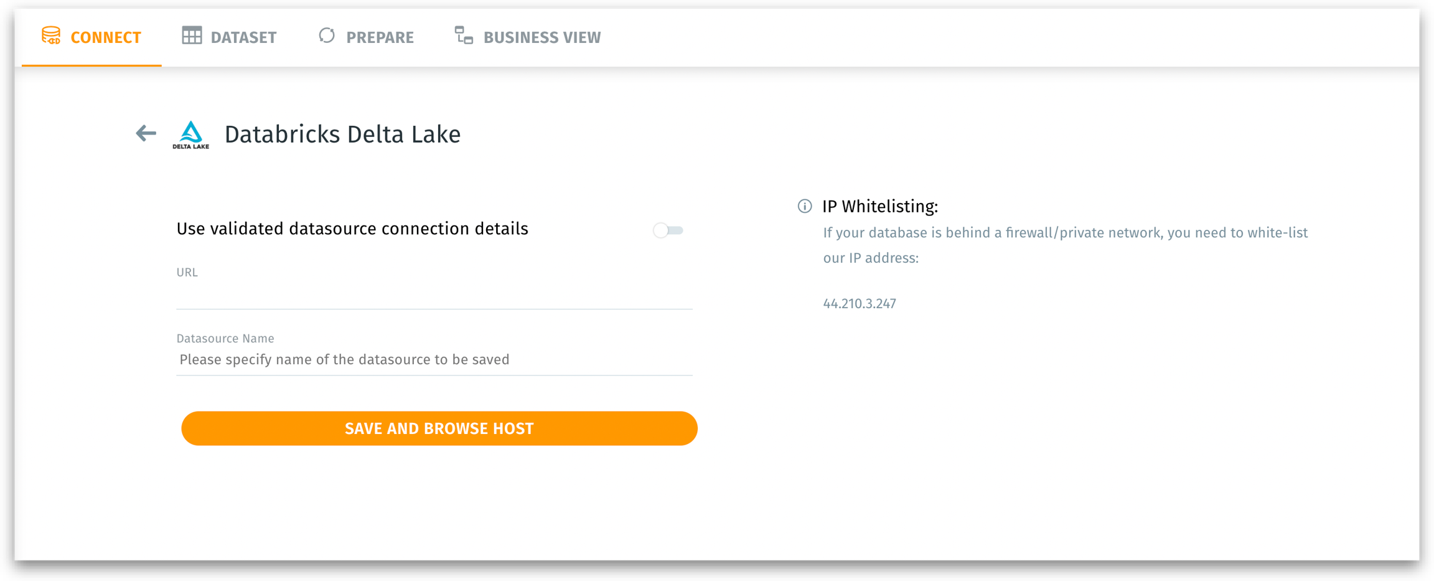Click the circular refresh icon beside Prepare
The width and height of the screenshot is (1434, 581).
[327, 36]
